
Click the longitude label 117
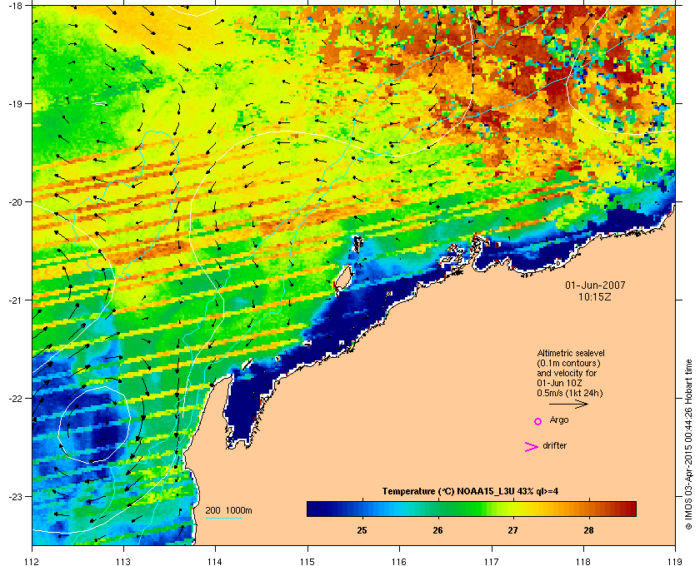(491, 562)
